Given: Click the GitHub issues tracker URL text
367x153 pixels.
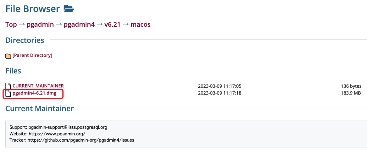Looking at the screenshot, I should pos(81,140).
